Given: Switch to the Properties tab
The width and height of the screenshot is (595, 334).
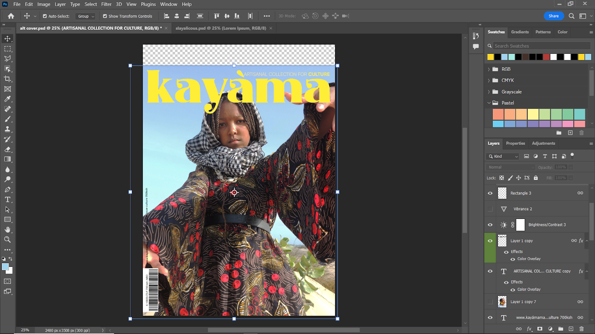Looking at the screenshot, I should [x=515, y=143].
